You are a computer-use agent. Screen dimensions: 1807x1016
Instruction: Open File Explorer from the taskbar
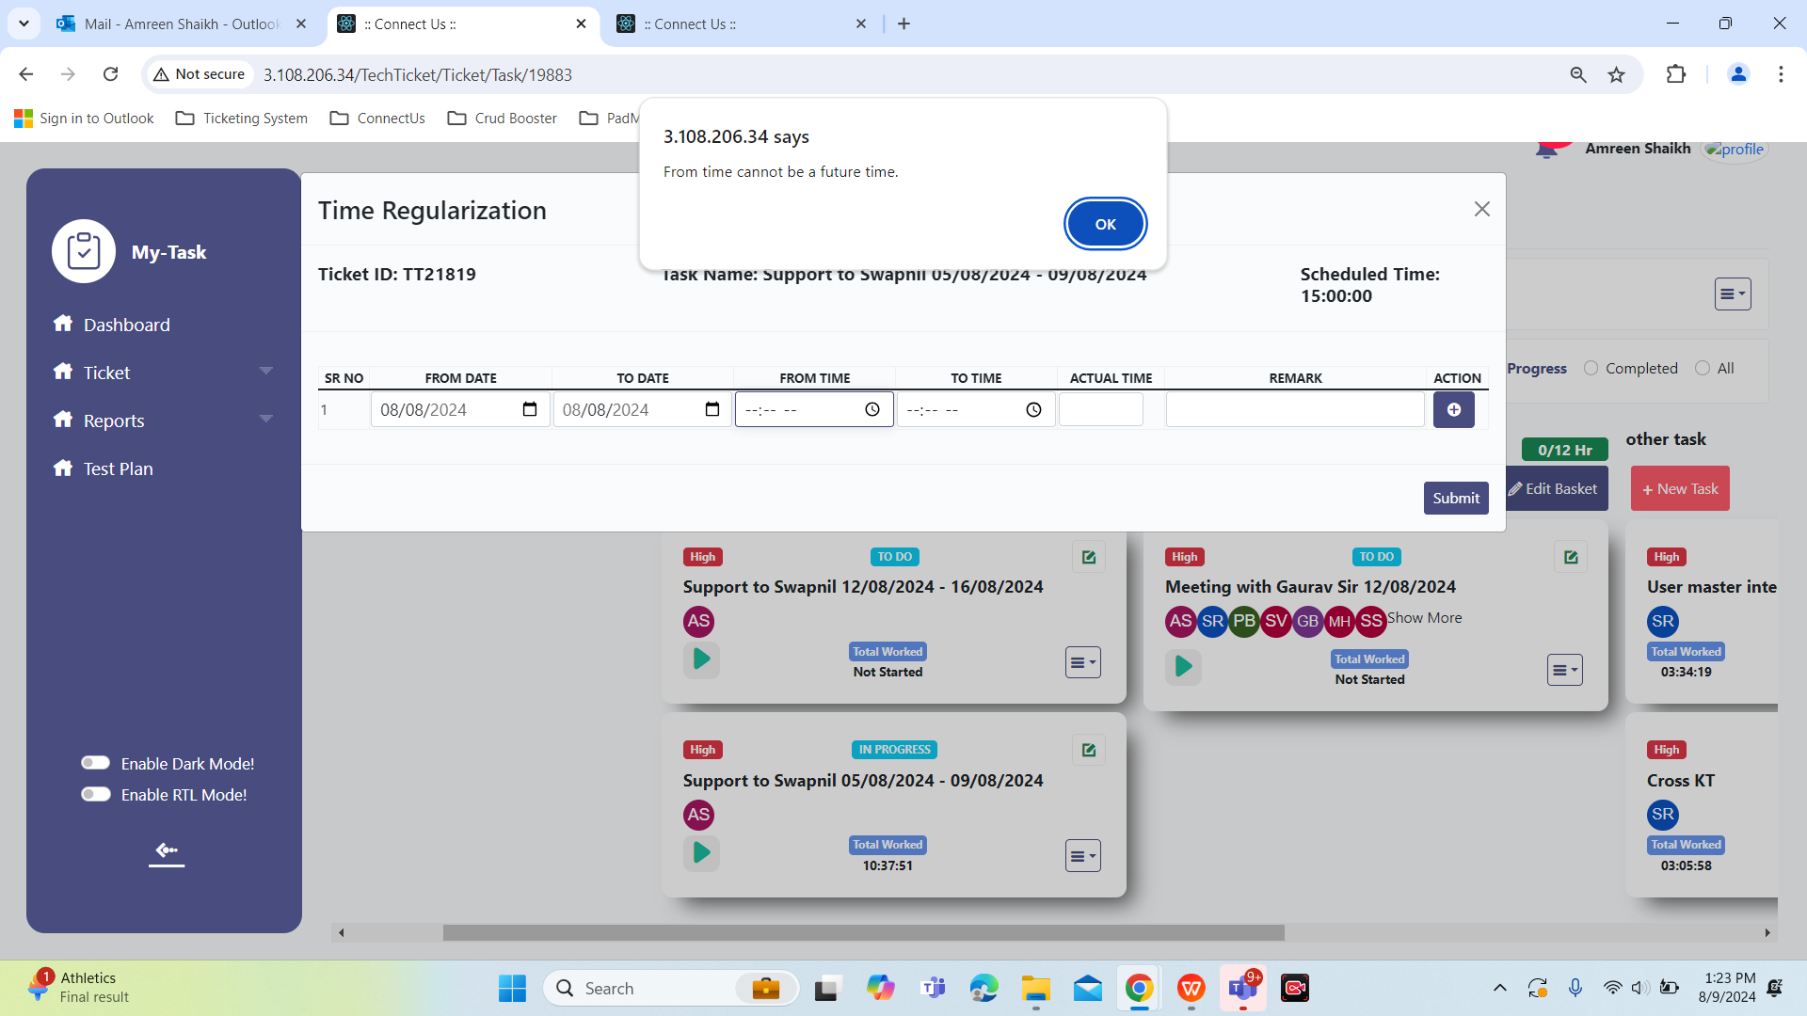(1035, 988)
